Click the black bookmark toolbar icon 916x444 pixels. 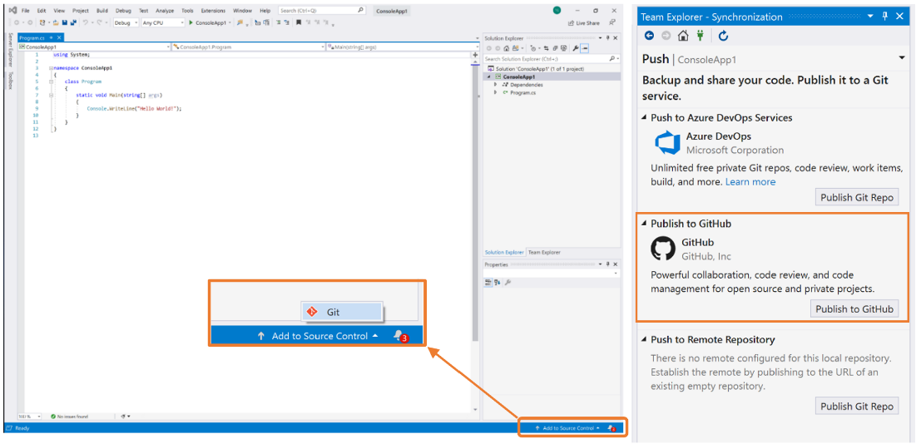click(299, 22)
